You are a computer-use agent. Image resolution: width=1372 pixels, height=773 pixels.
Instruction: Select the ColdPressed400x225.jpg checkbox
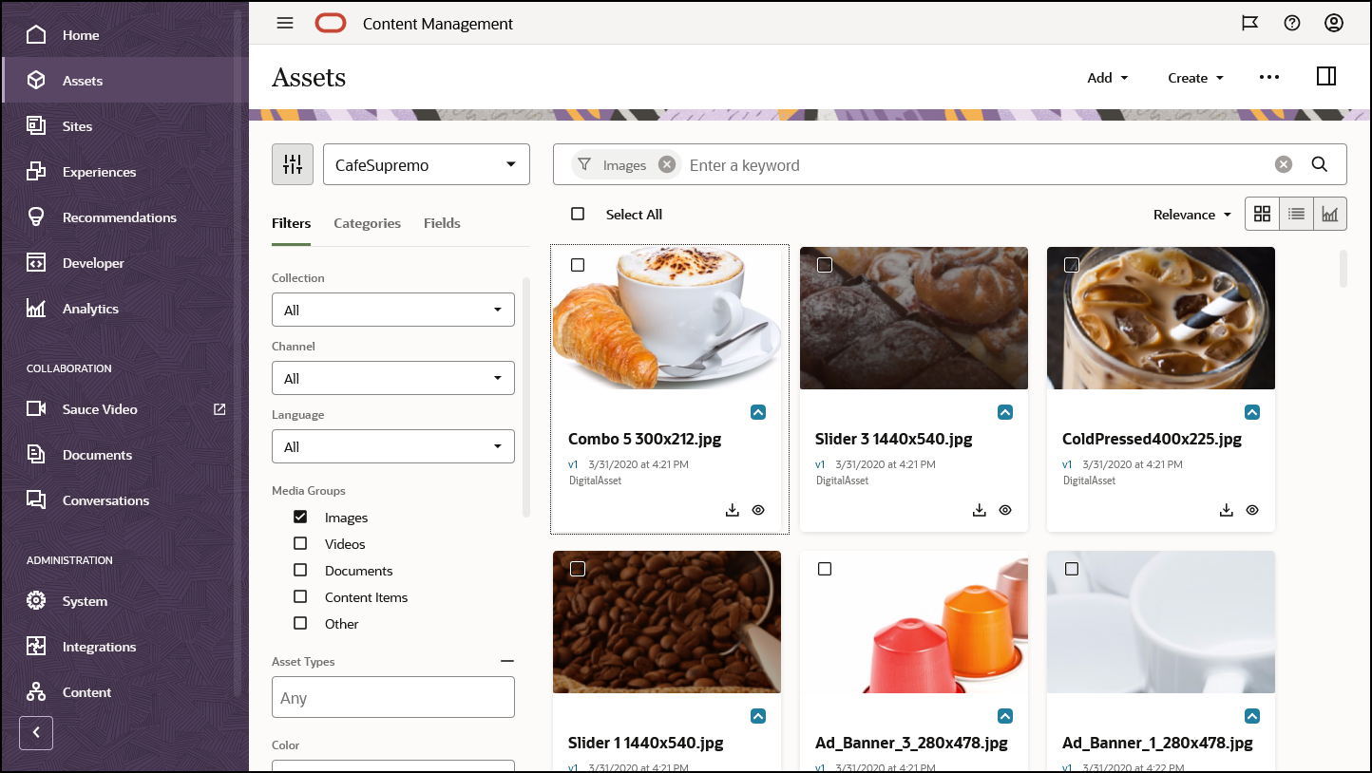tap(1072, 265)
